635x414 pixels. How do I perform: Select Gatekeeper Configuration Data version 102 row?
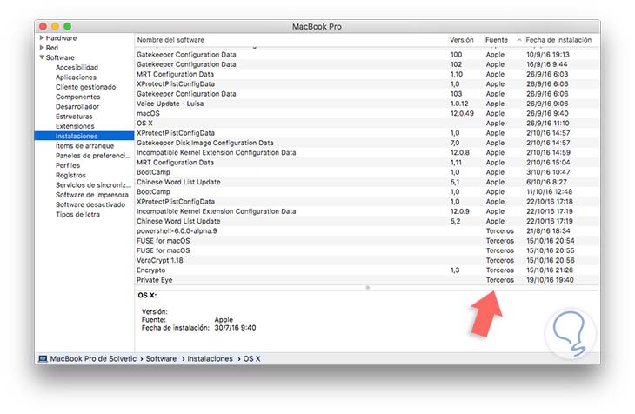pos(367,64)
